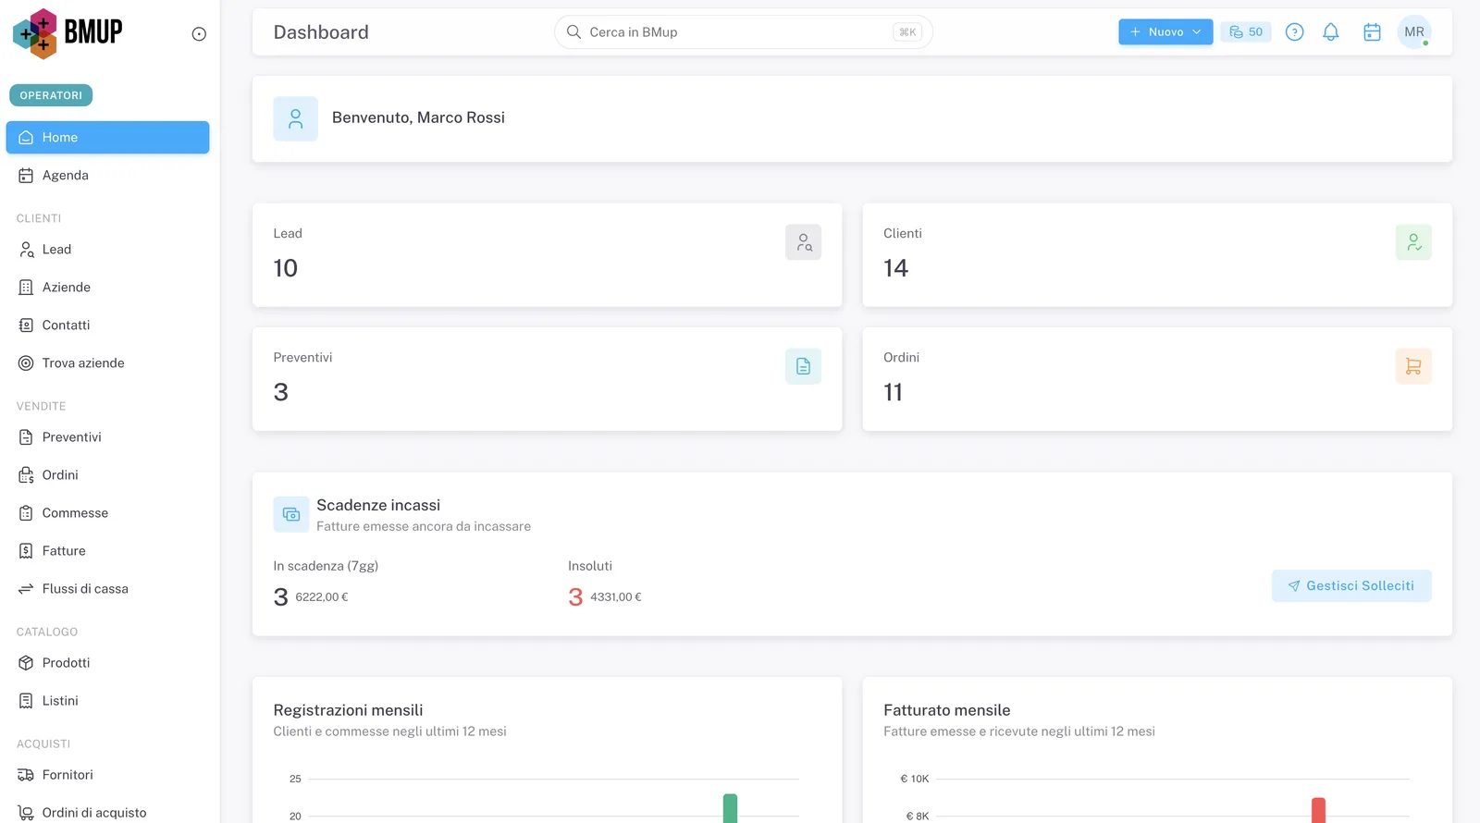
Task: Click the Gestisci Solleciti button
Action: [1351, 586]
